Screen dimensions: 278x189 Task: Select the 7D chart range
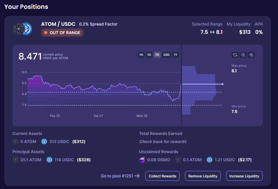[x=157, y=55]
